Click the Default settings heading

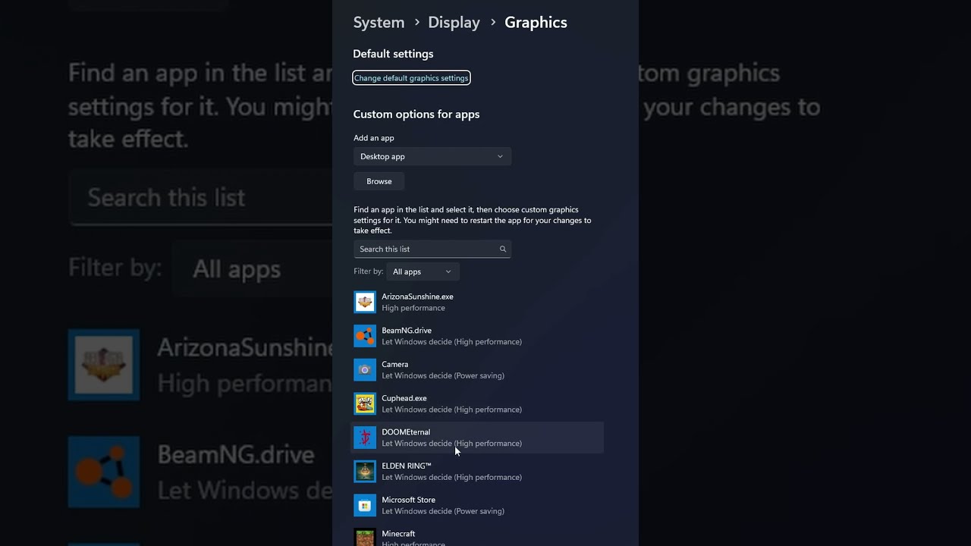pos(393,54)
